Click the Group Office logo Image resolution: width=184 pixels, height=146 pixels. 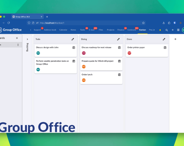click(x=11, y=30)
